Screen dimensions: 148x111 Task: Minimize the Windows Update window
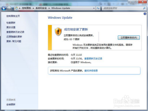coord(131,2)
